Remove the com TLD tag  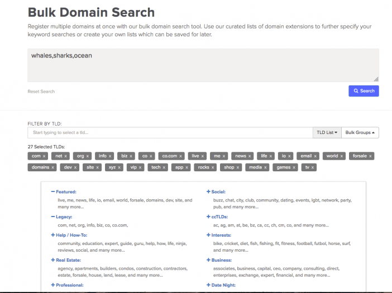(44, 156)
